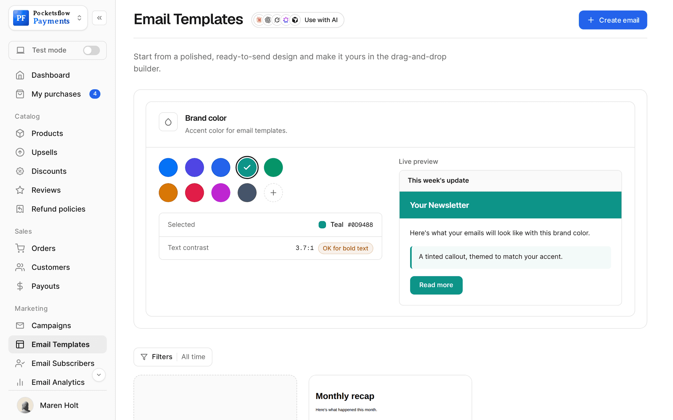Click the Products box icon
Image resolution: width=673 pixels, height=420 pixels.
(20, 134)
